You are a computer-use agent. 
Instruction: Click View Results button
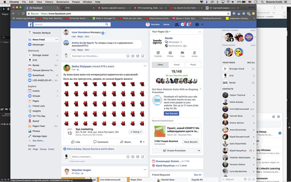click(191, 142)
